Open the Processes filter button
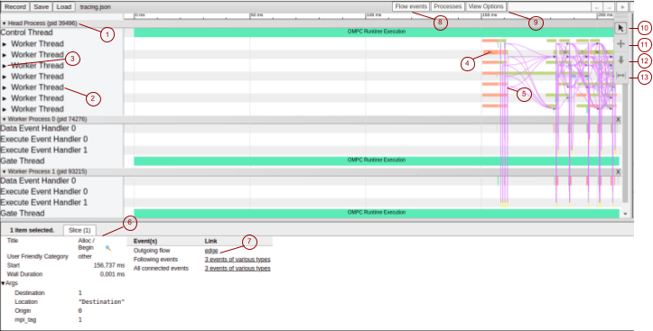Image resolution: width=653 pixels, height=331 pixels. 448,6
